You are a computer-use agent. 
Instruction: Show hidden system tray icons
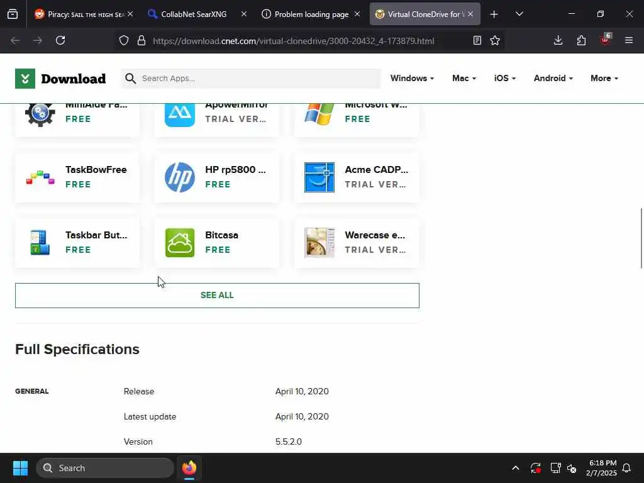516,468
